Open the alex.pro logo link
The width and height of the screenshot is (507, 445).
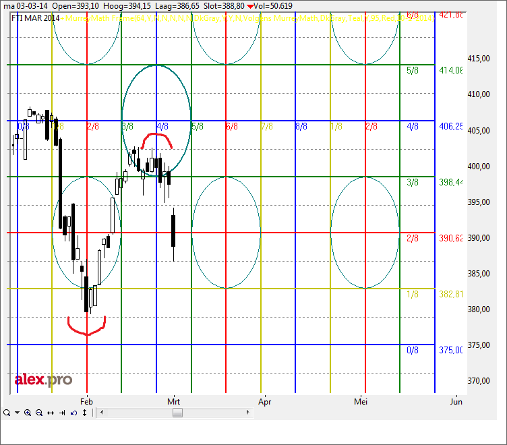(x=43, y=380)
